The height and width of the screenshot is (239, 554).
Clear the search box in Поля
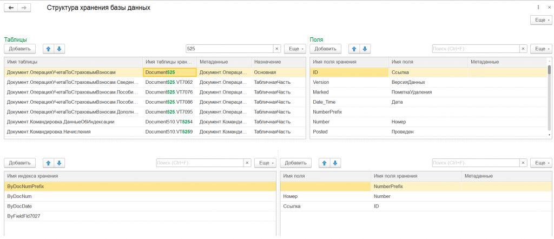523,49
